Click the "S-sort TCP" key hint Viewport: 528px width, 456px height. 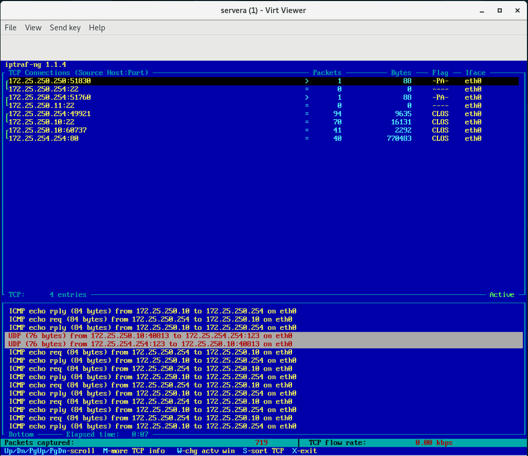(x=263, y=451)
